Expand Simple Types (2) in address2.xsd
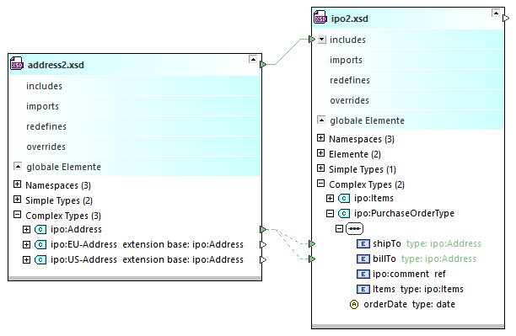This screenshot has height=336, width=516. pyautogui.click(x=17, y=200)
